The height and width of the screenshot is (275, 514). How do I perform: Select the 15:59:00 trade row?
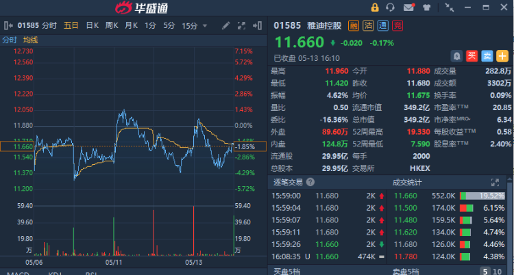tap(328, 196)
